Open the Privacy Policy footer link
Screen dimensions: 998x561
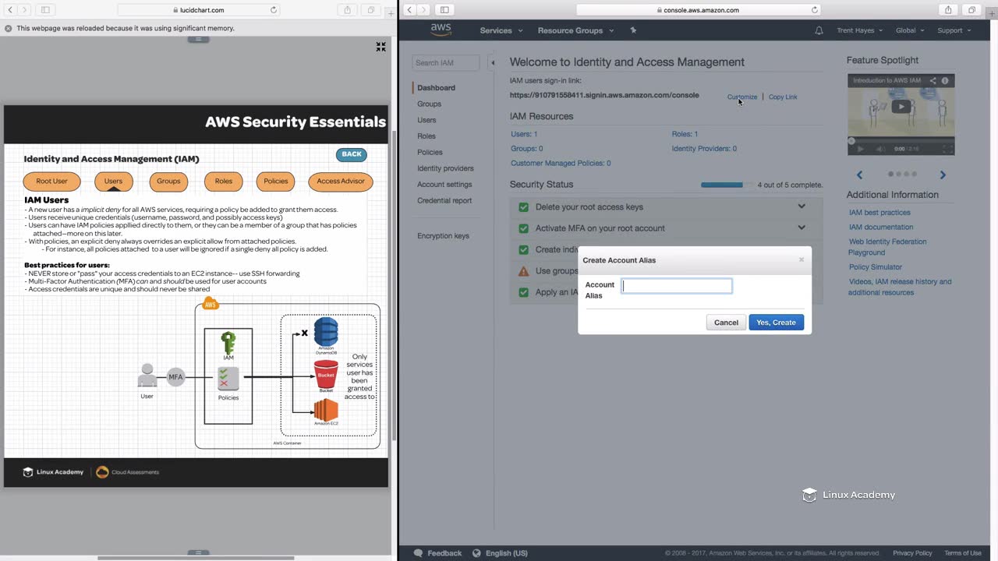click(x=912, y=553)
